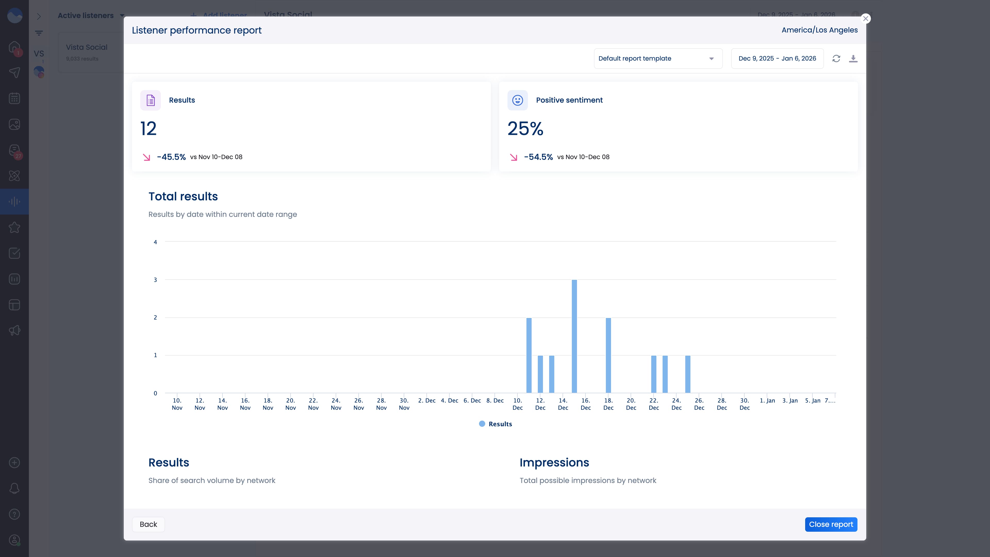The width and height of the screenshot is (990, 557).
Task: Open the Dec 9 - Jan 6 date range picker
Action: pos(777,59)
